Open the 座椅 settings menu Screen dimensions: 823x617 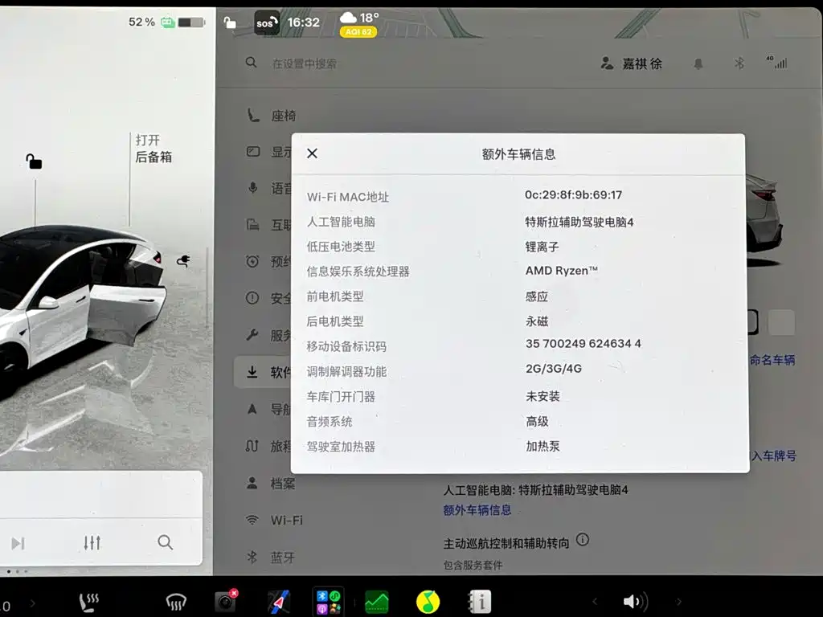point(272,116)
